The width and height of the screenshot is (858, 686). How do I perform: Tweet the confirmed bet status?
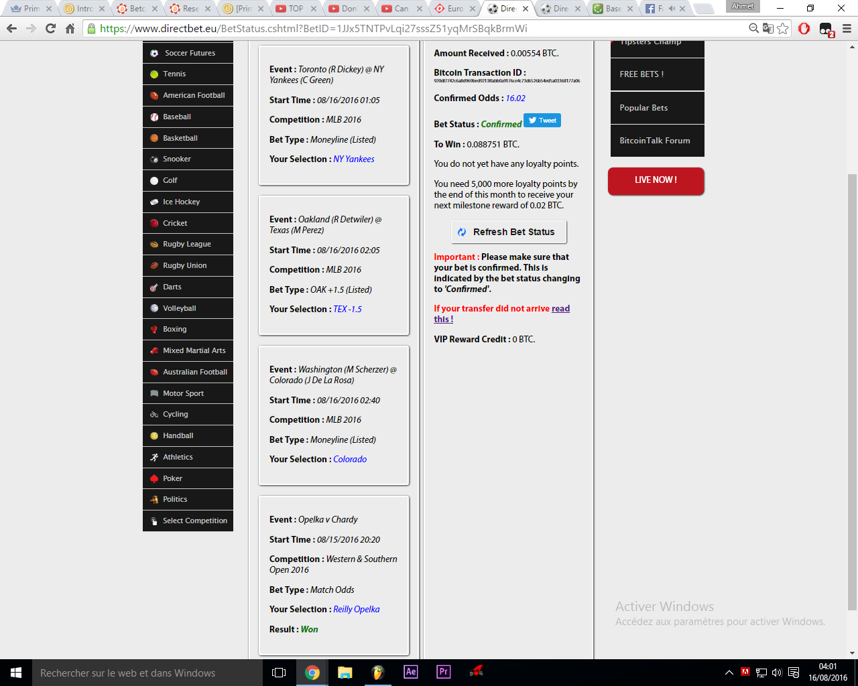542,121
